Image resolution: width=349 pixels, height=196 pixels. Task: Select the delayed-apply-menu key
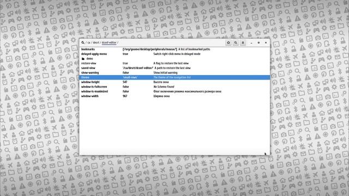pos(174,54)
